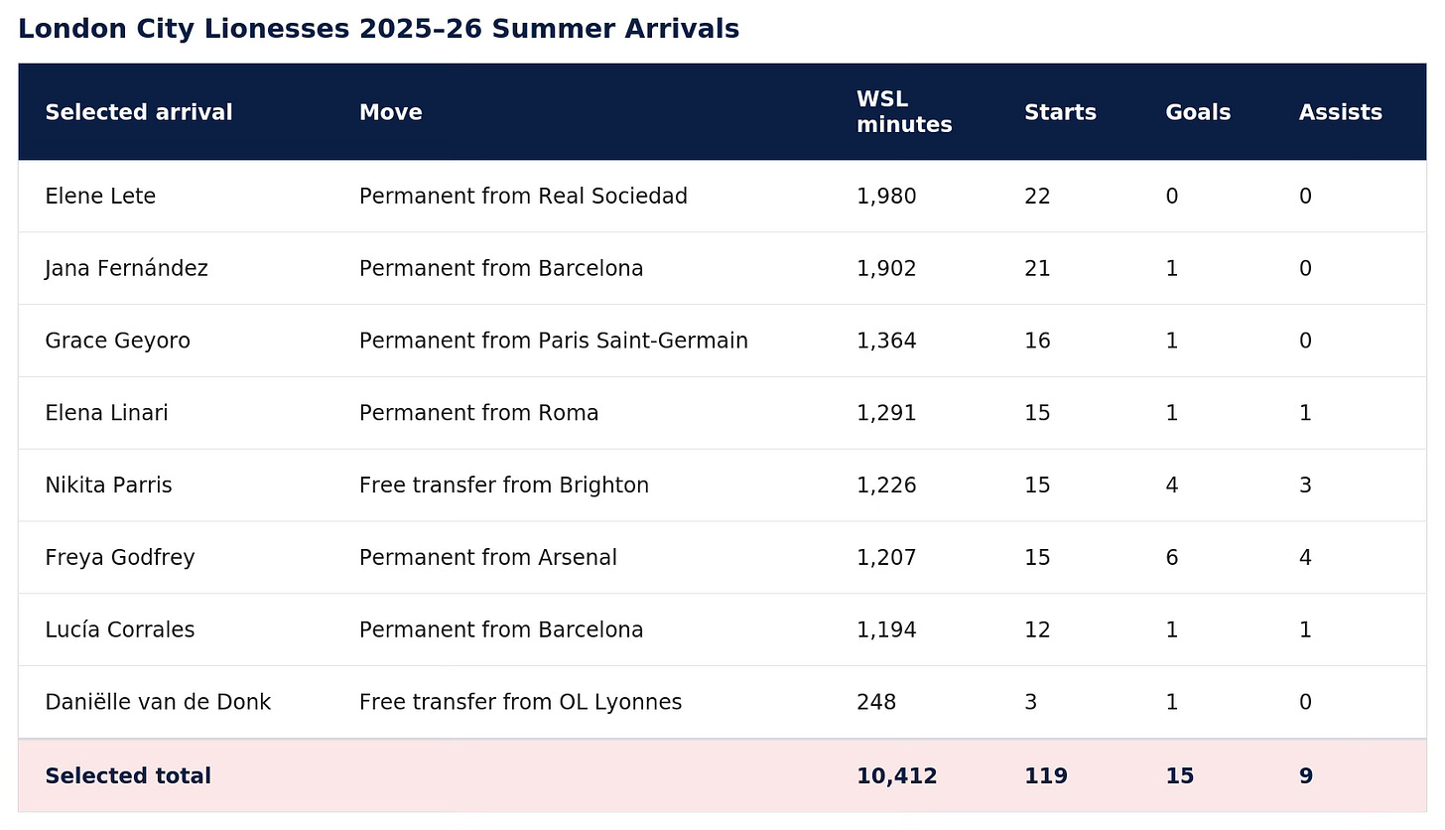The image size is (1445, 830).
Task: Select the 10,412 total minutes value
Action: click(897, 776)
